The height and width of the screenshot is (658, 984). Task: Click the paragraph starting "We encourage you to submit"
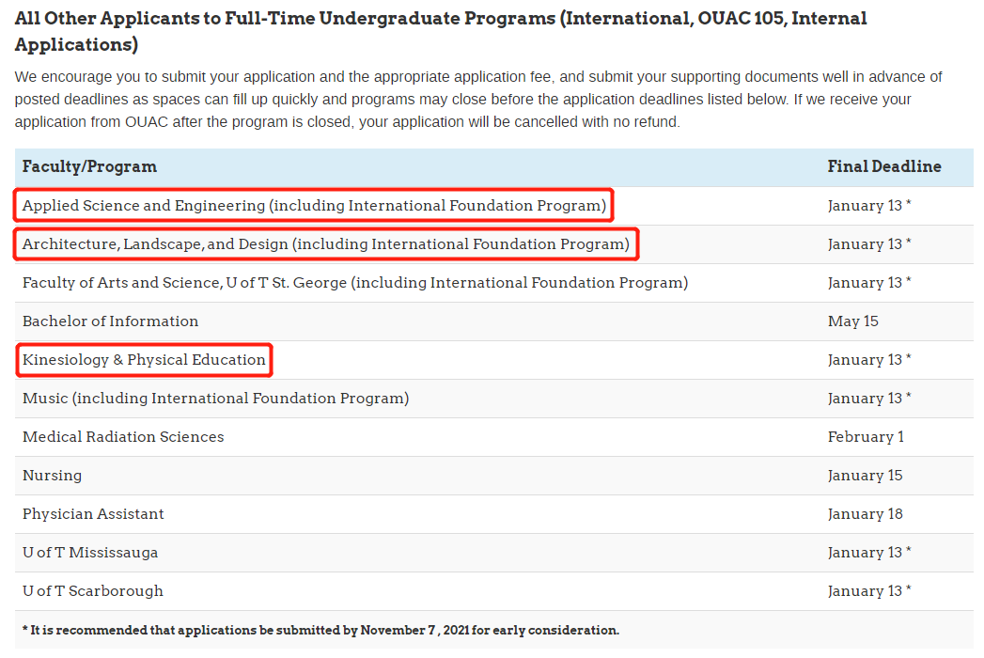pyautogui.click(x=478, y=100)
